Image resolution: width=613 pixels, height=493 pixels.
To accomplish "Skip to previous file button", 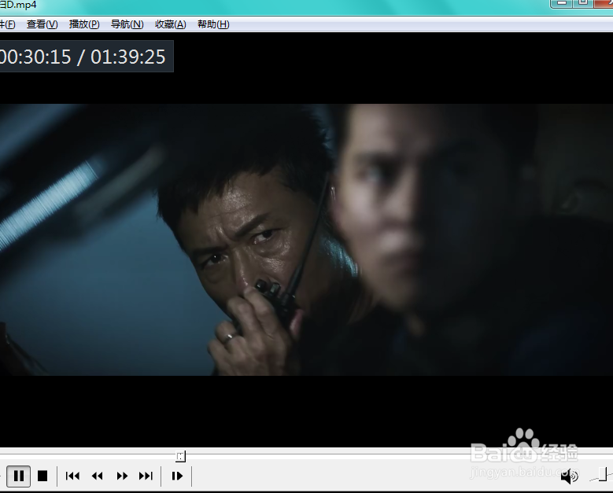I will tap(72, 476).
